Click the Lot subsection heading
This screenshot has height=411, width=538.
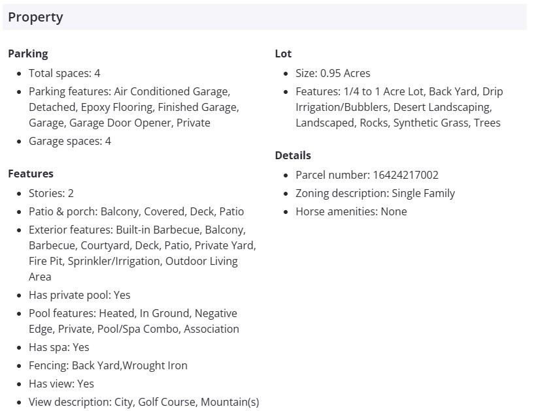pos(283,53)
